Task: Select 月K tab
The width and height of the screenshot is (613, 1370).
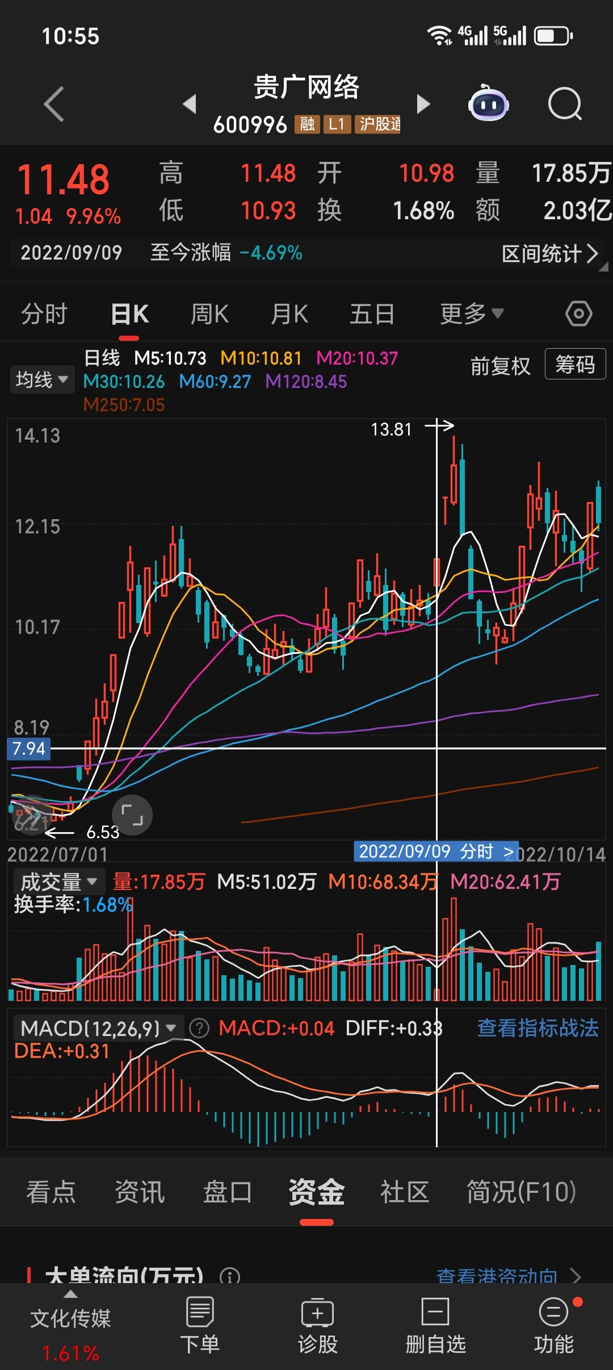Action: click(x=289, y=314)
